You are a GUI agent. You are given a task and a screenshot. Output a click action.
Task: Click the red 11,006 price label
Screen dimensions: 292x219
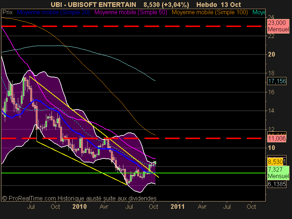pyautogui.click(x=277, y=138)
